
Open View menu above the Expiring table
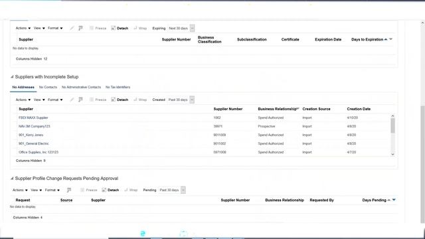(x=39, y=28)
